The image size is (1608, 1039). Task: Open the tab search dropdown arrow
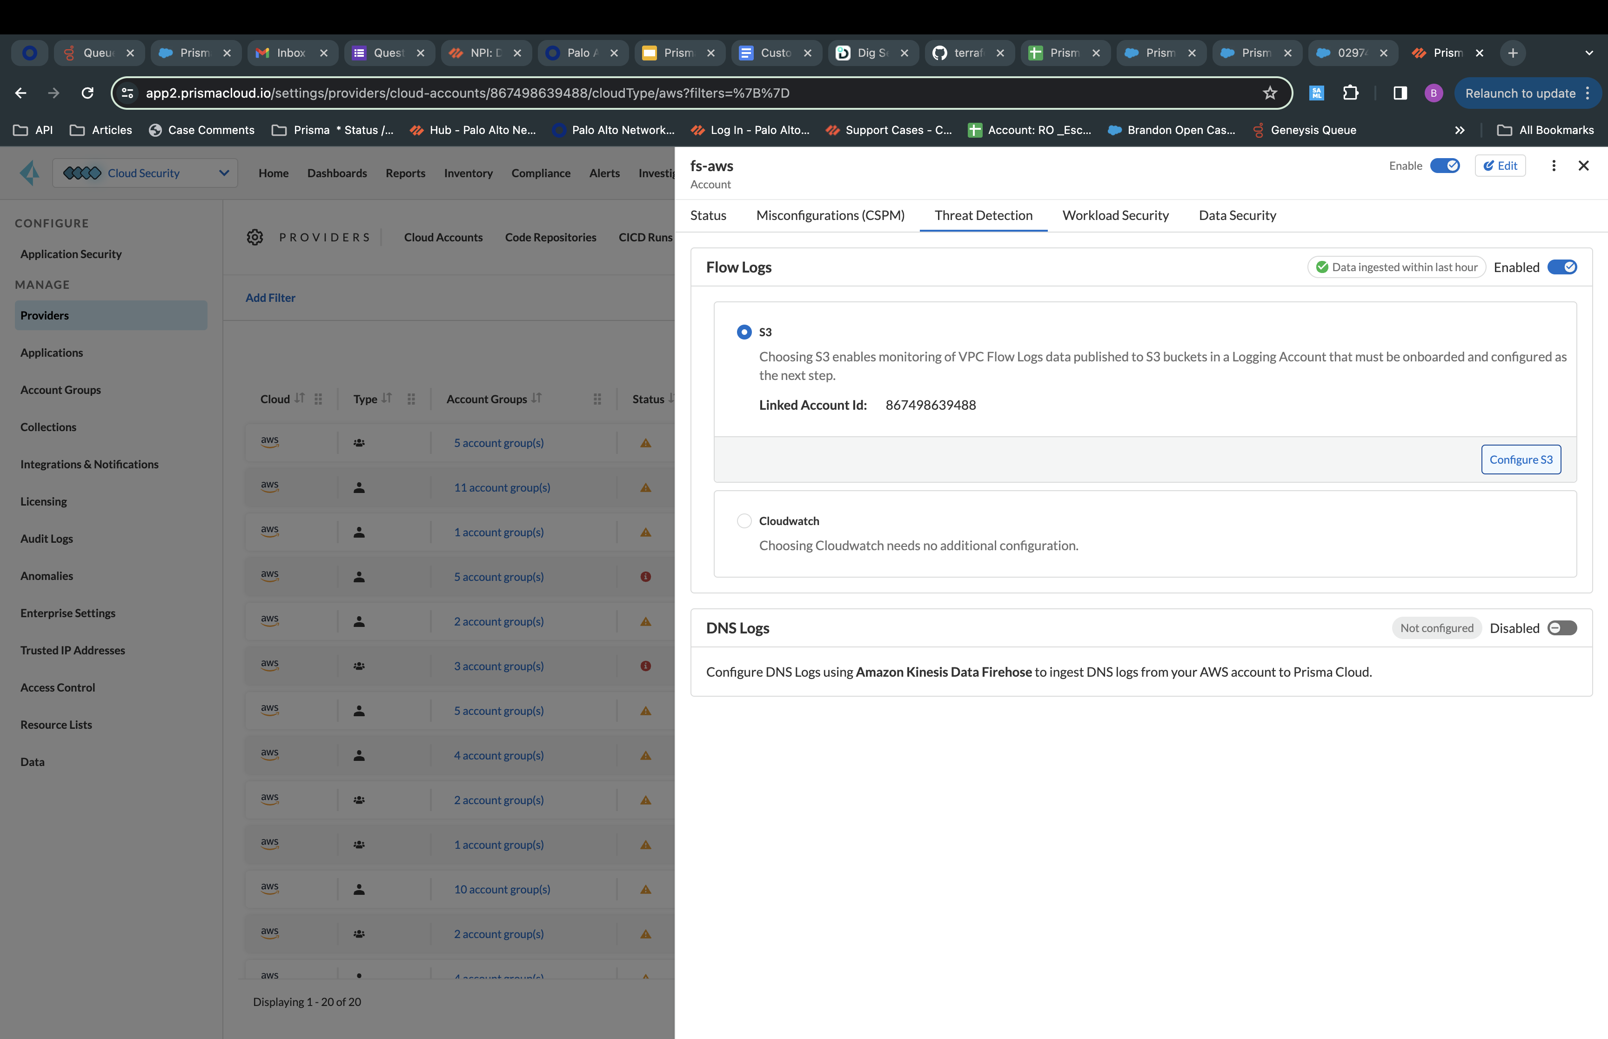[x=1588, y=53]
